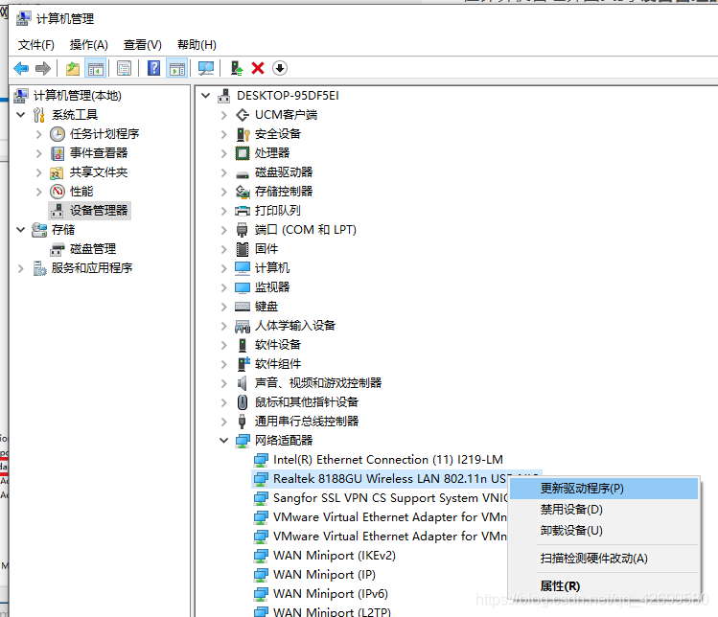Click the UCM客户端 device icon
Viewport: 718px width, 617px height.
click(x=243, y=115)
